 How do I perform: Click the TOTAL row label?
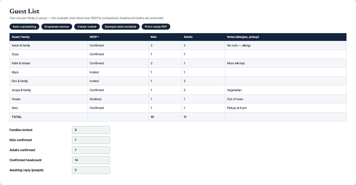17,117
